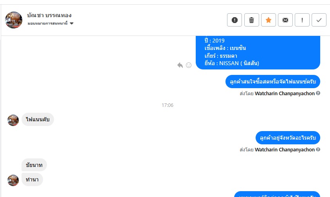The width and height of the screenshot is (330, 197).
Task: Toggle the orange star follow-up marker
Action: coord(268,20)
